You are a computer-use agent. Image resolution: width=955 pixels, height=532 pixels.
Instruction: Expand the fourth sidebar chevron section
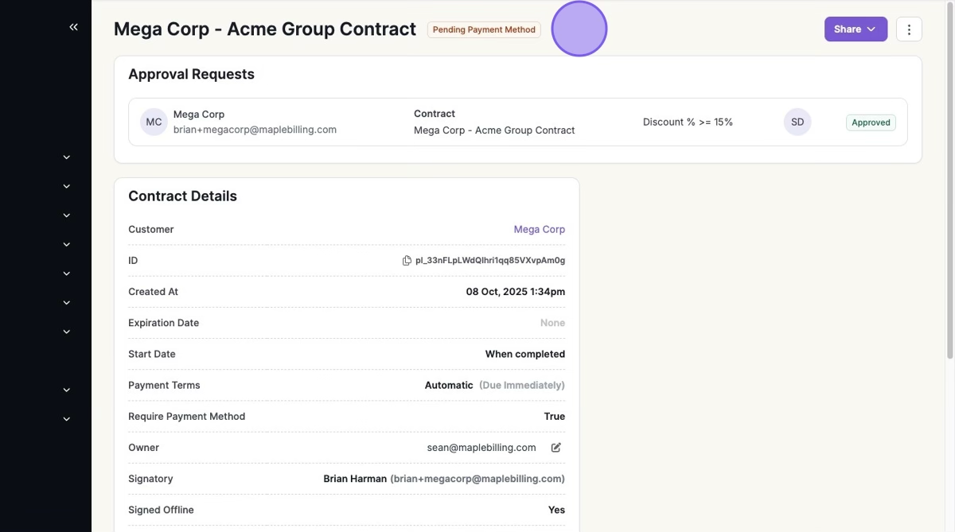[x=67, y=245]
